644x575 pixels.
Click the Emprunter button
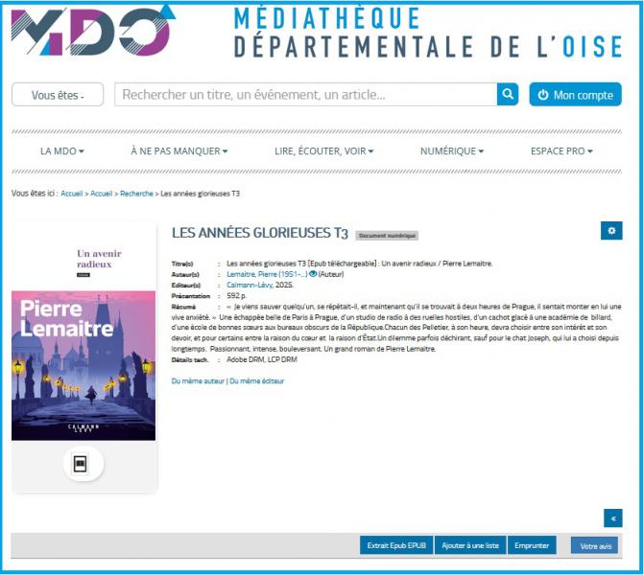531,545
